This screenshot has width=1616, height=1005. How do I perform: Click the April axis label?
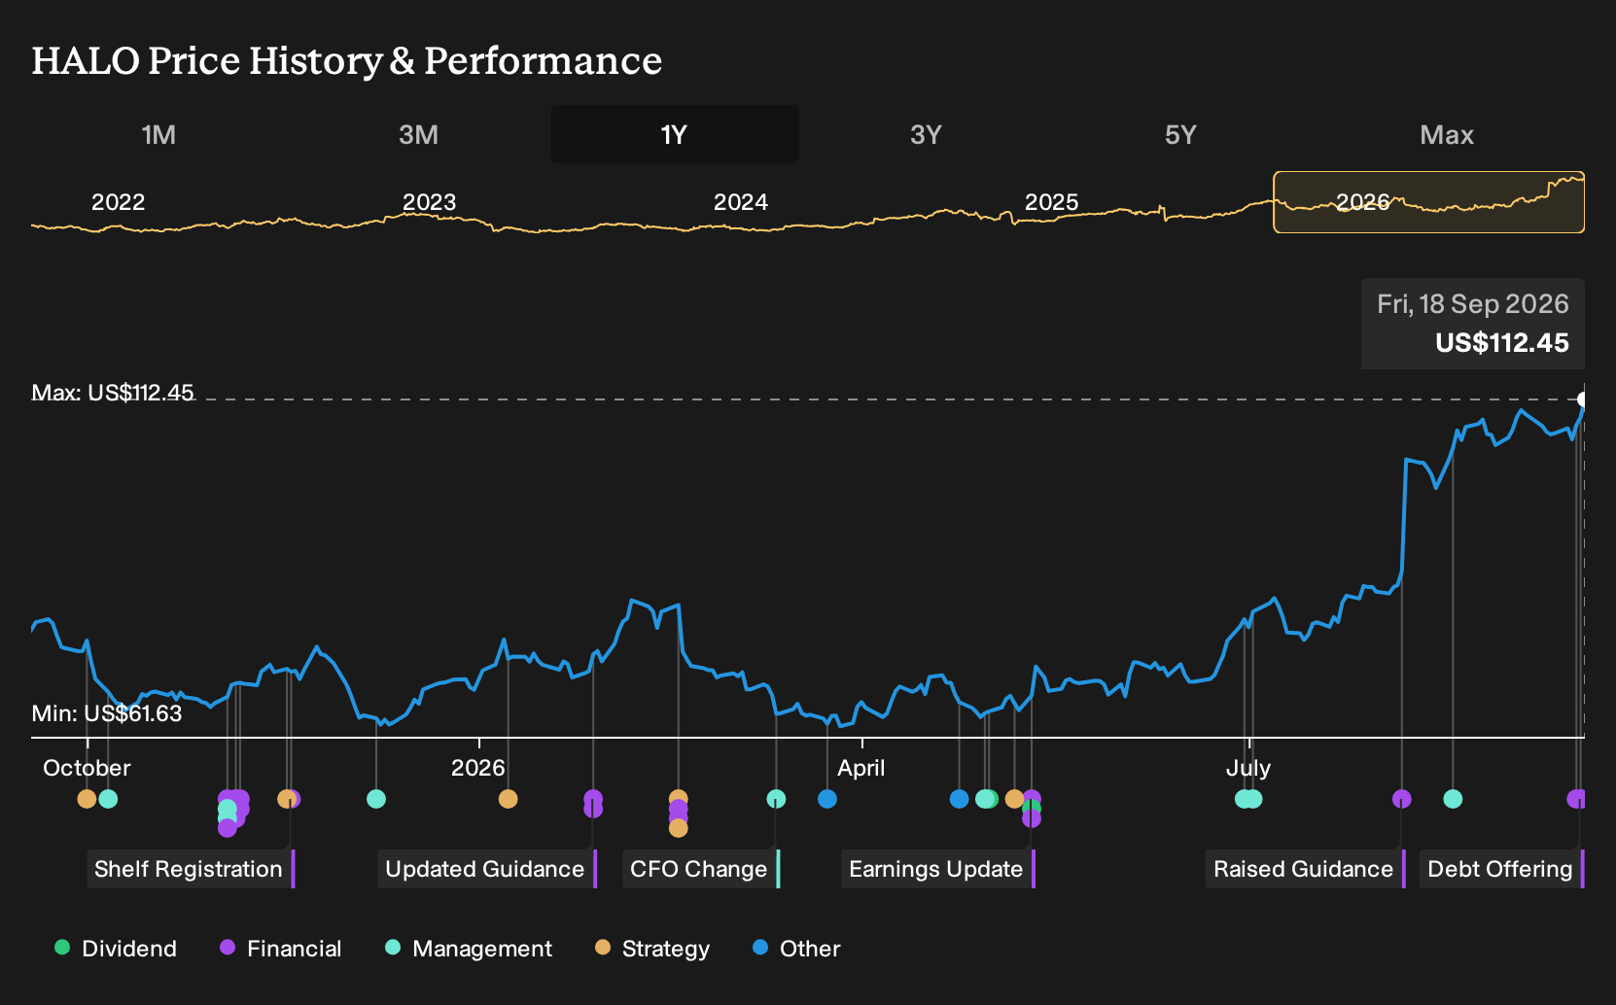[x=861, y=768]
